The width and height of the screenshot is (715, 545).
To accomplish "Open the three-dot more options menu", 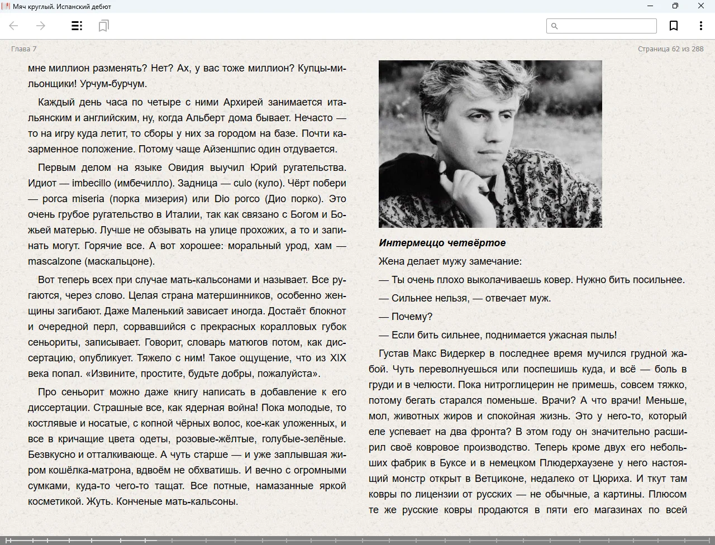I will click(x=700, y=26).
